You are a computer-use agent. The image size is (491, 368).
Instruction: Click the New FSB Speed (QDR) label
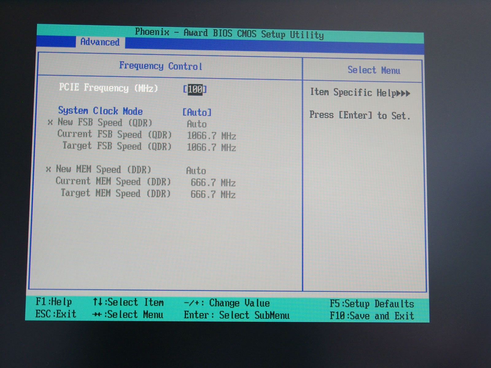(105, 122)
